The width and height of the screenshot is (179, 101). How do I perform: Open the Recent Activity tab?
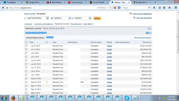tap(30, 14)
